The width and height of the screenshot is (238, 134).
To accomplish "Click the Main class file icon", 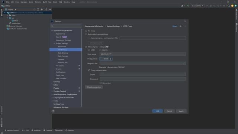I will tap(13, 21).
